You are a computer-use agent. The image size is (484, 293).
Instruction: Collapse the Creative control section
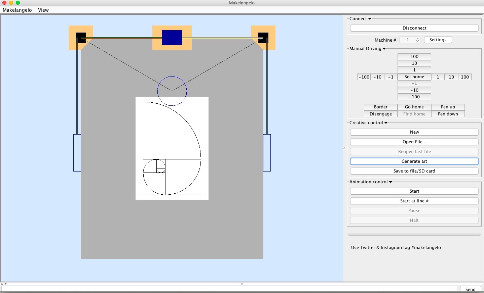pos(386,123)
